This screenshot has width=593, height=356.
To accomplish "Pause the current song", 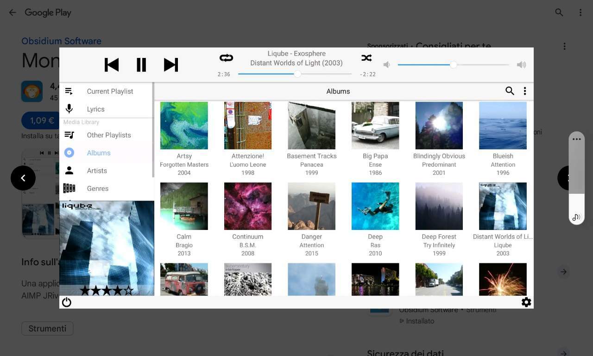I will 141,65.
